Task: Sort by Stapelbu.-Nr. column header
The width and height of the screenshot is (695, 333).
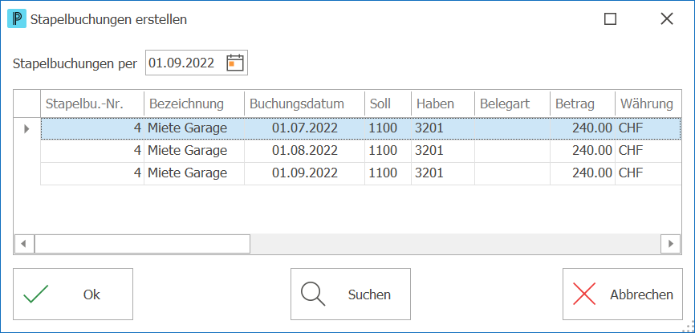Action: pyautogui.click(x=92, y=104)
